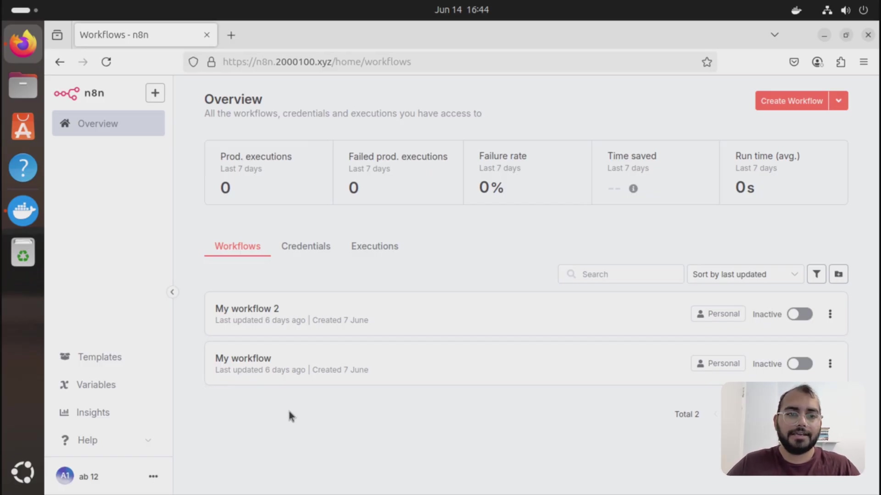The width and height of the screenshot is (881, 495).
Task: Go back with browser back arrow
Action: (x=60, y=62)
